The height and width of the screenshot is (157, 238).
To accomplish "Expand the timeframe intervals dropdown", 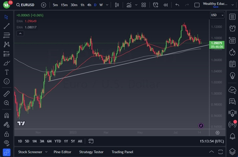I will pyautogui.click(x=107, y=5).
